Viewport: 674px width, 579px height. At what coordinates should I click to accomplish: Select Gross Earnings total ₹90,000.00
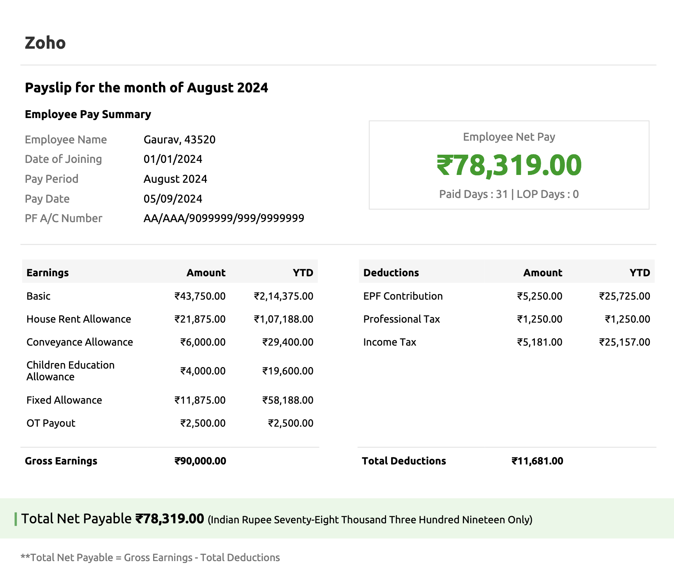tap(200, 461)
